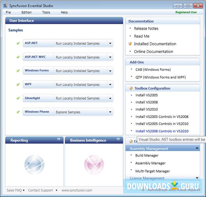
Task: Collapse the Assembly Management section
Action: click(x=197, y=148)
